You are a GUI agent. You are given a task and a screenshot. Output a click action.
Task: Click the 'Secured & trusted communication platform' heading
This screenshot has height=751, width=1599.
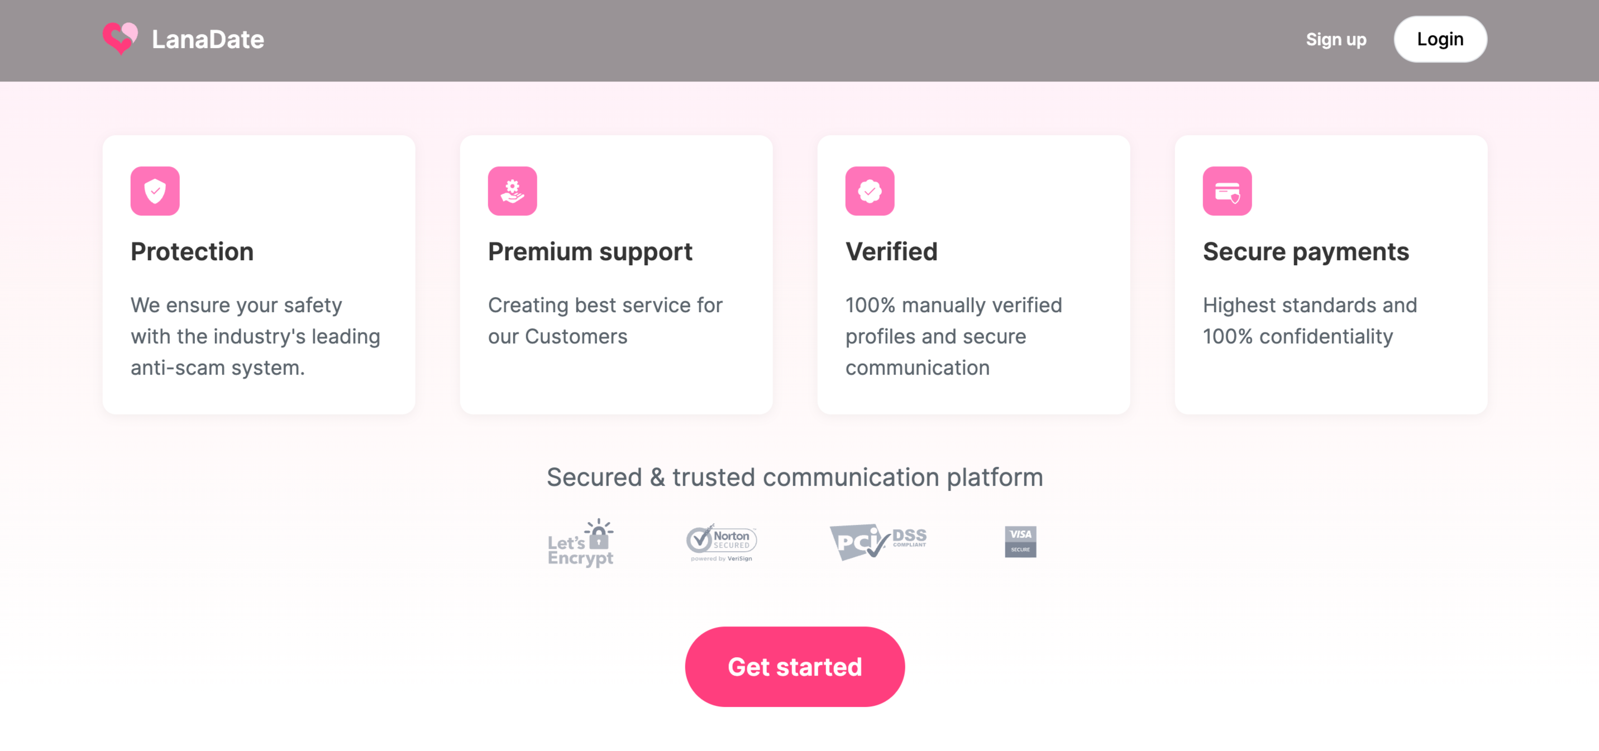795,477
